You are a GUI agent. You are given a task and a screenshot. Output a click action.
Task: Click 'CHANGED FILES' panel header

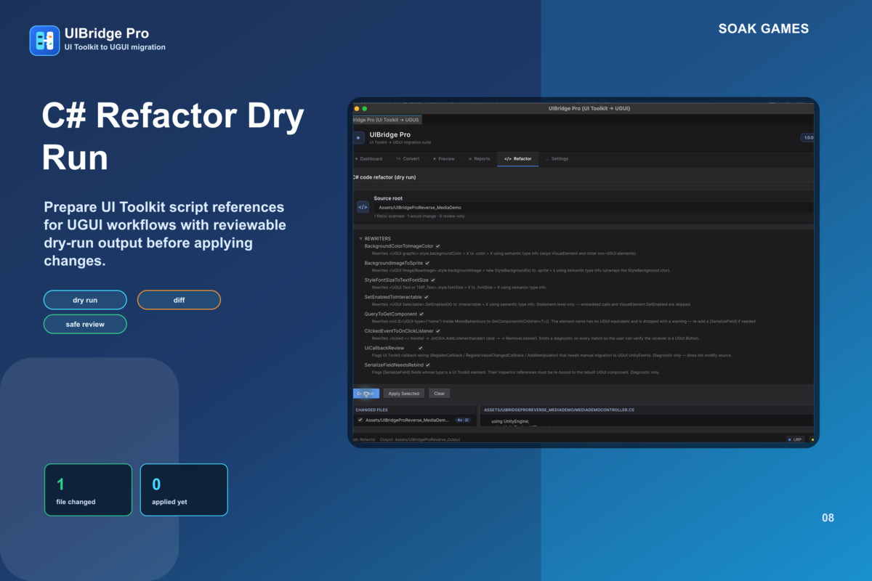tap(371, 410)
